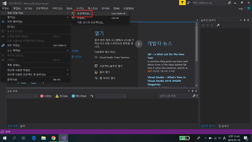Select 기존 코드의 프로젝트(E)... menu item
This screenshot has height=142, width=252.
tap(100, 22)
